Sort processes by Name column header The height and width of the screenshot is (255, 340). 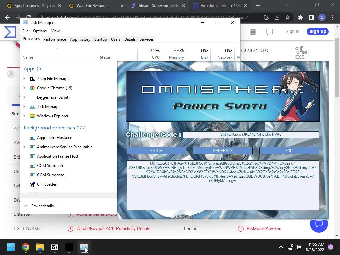coord(59,53)
